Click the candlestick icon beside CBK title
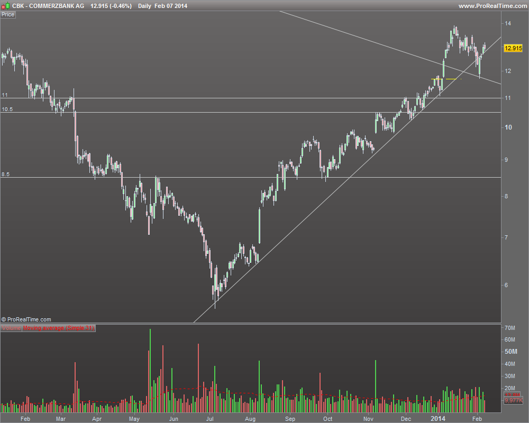 point(6,6)
